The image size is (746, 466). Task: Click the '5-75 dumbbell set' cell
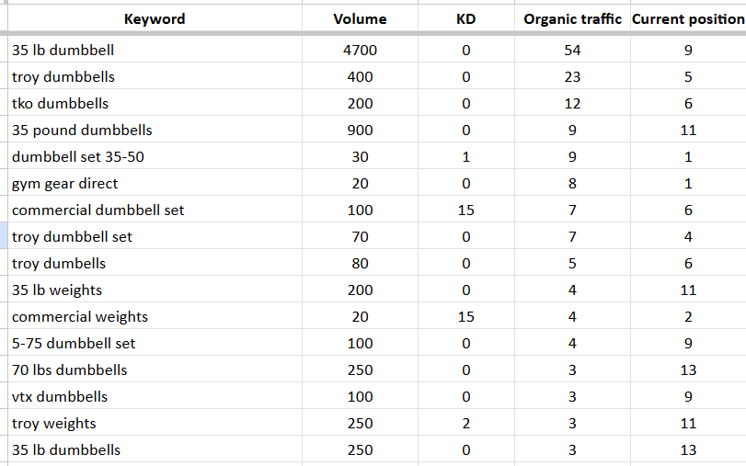tap(155, 343)
